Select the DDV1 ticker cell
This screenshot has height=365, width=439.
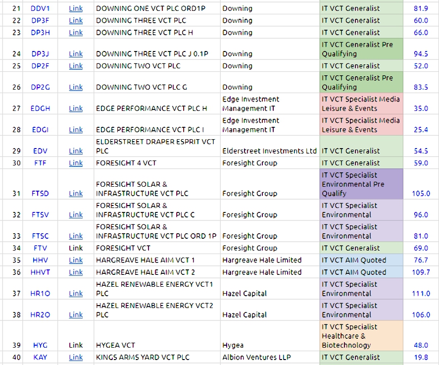pyautogui.click(x=40, y=8)
